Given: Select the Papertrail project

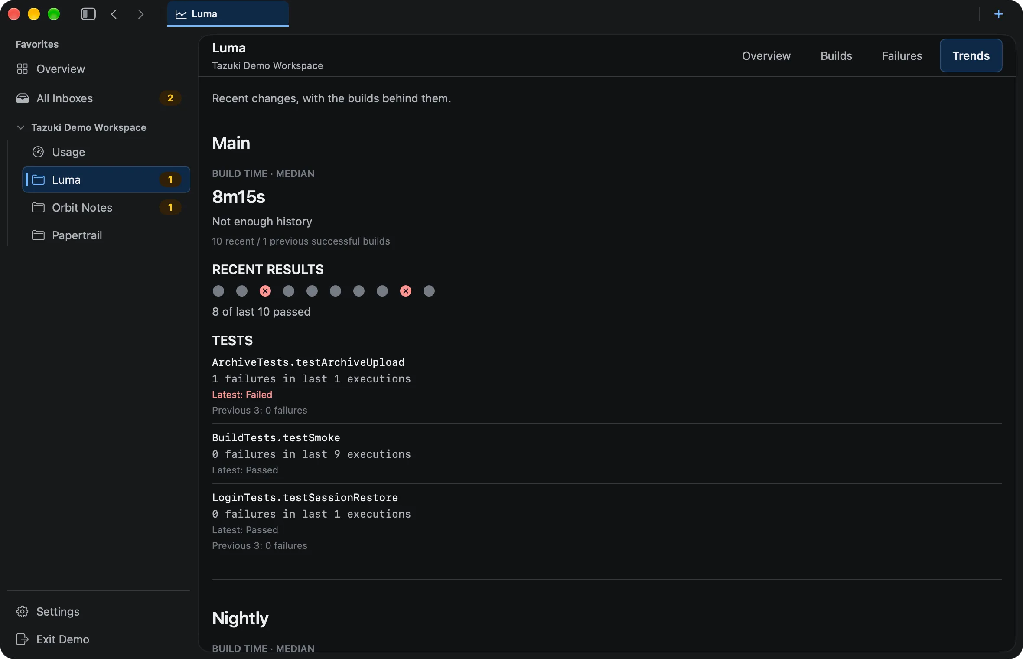Looking at the screenshot, I should point(107,235).
